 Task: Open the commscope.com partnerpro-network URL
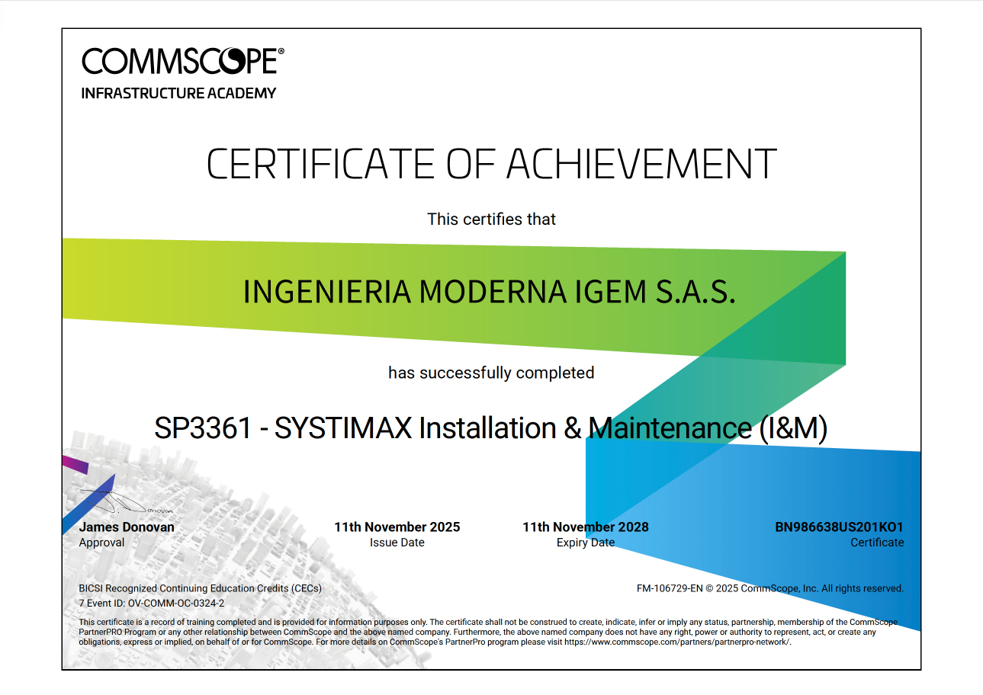[676, 642]
